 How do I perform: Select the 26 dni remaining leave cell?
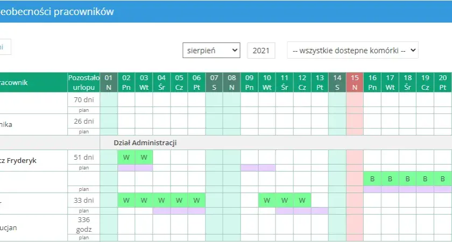[x=84, y=122]
